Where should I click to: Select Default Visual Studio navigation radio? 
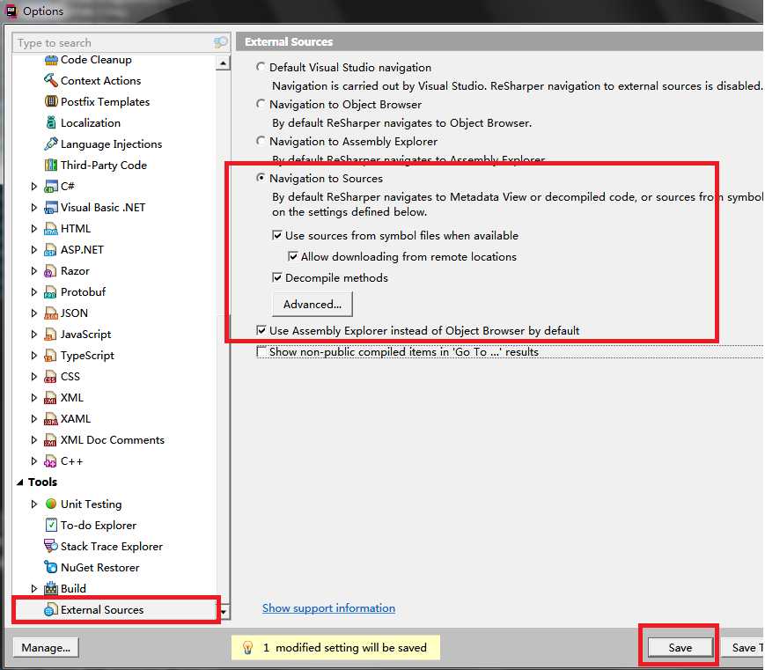[x=261, y=67]
